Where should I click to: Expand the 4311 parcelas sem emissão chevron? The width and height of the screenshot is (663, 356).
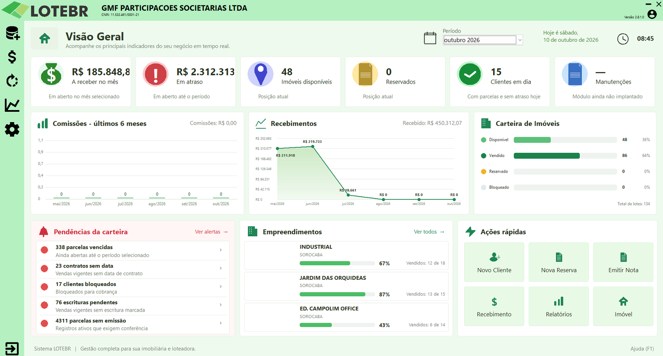220,323
